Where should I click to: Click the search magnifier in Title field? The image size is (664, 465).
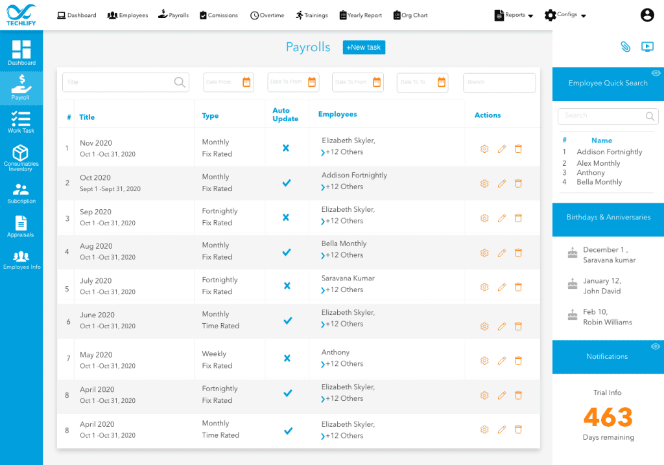pos(180,82)
